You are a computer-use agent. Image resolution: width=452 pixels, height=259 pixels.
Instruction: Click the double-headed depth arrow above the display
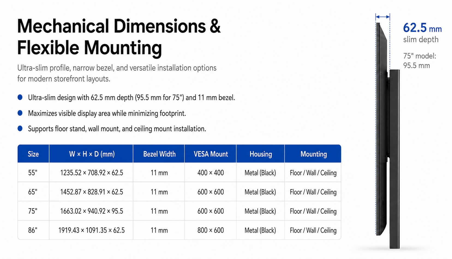click(382, 17)
